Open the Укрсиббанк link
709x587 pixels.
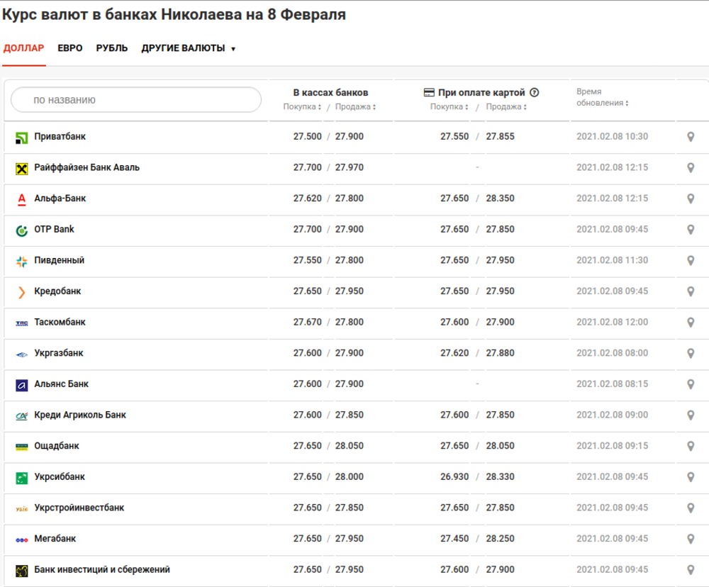pyautogui.click(x=60, y=476)
